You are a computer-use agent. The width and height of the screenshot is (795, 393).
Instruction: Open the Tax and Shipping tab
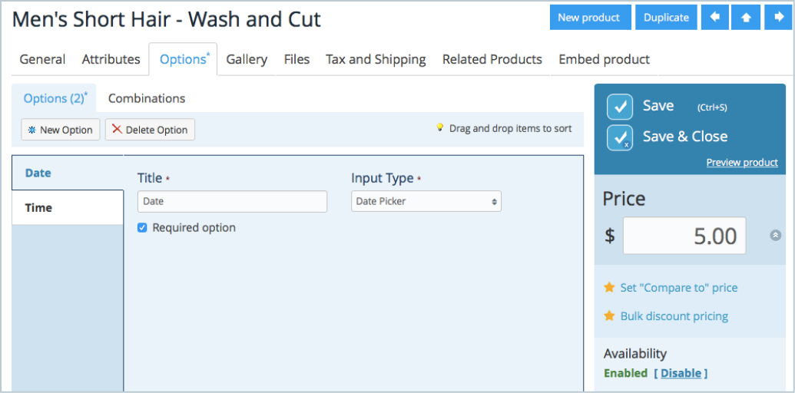[376, 59]
